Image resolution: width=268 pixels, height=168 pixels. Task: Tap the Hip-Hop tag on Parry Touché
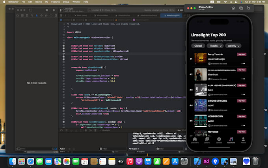(x=242, y=54)
